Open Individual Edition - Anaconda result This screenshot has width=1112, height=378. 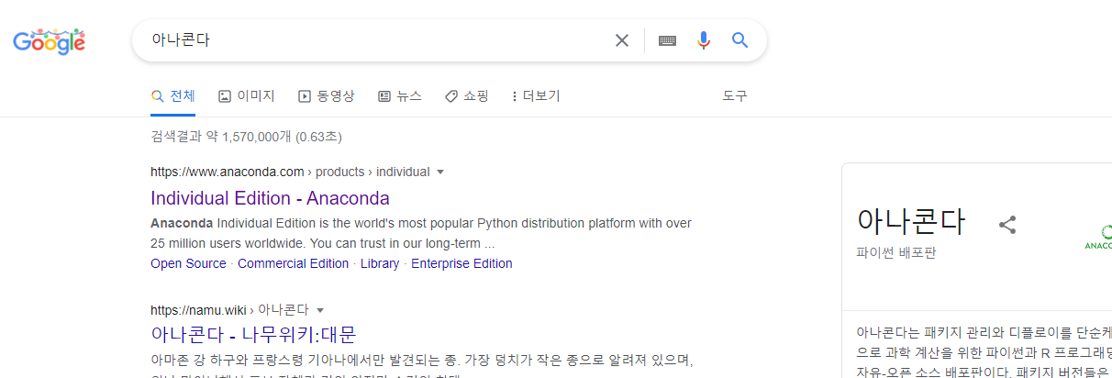pyautogui.click(x=270, y=198)
